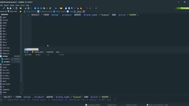Open the Help menu
Screen dimensions: 189x106
coord(27,5)
